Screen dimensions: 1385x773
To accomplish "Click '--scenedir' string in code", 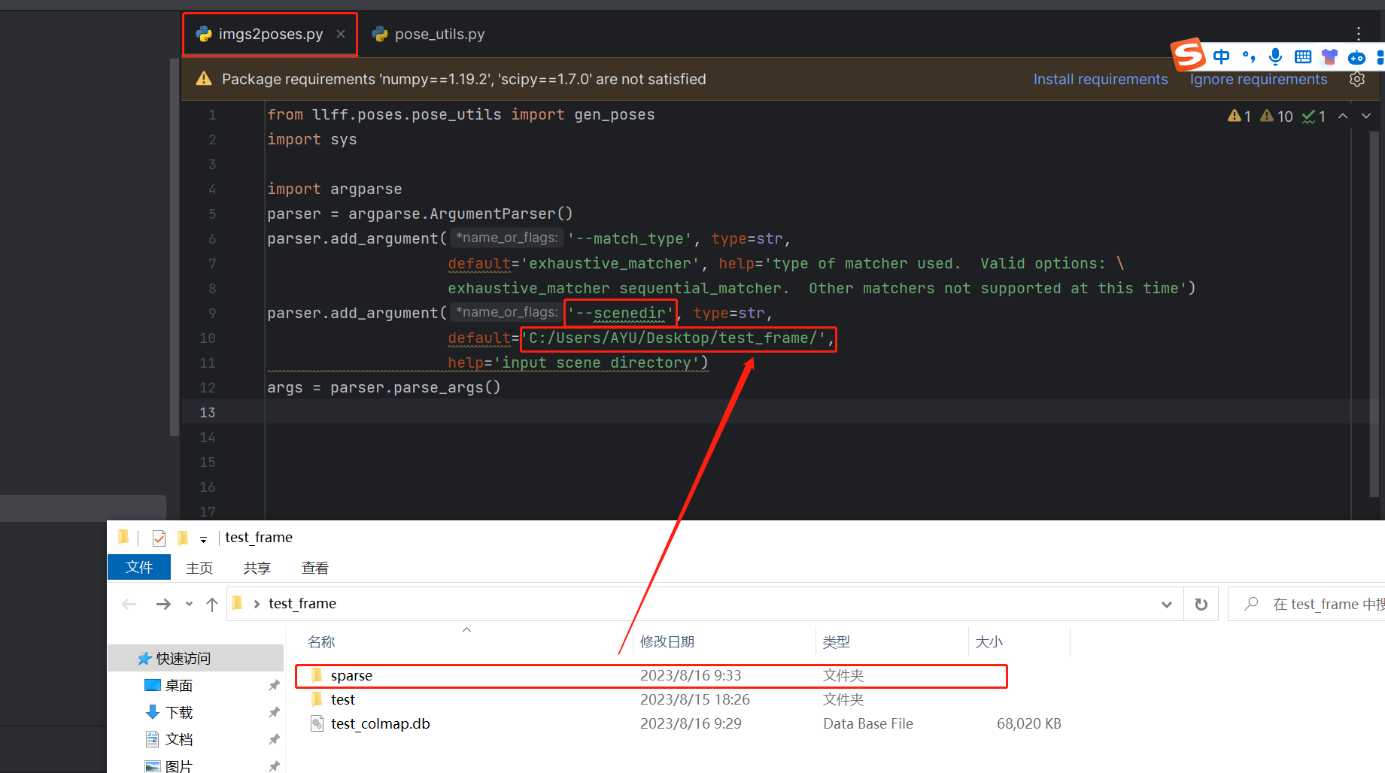I will pos(621,313).
